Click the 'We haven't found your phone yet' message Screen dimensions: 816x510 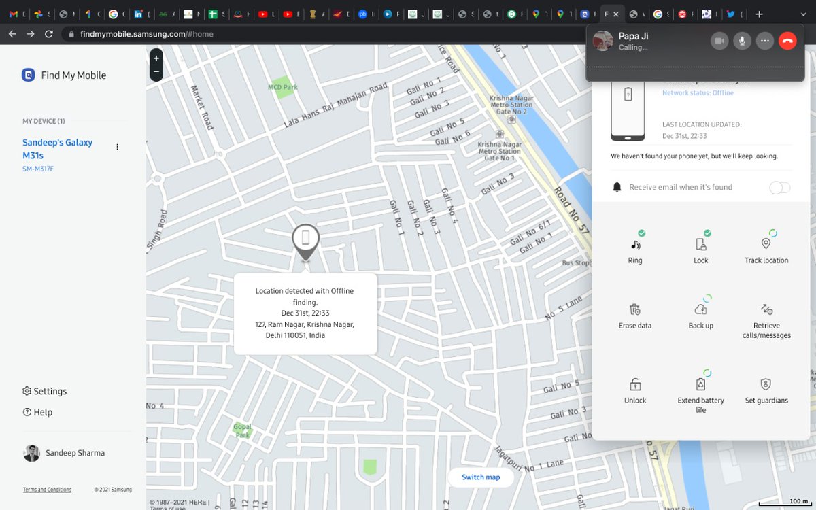point(694,156)
